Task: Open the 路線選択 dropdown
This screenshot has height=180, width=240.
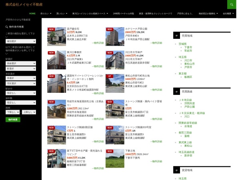Action: (21, 63)
